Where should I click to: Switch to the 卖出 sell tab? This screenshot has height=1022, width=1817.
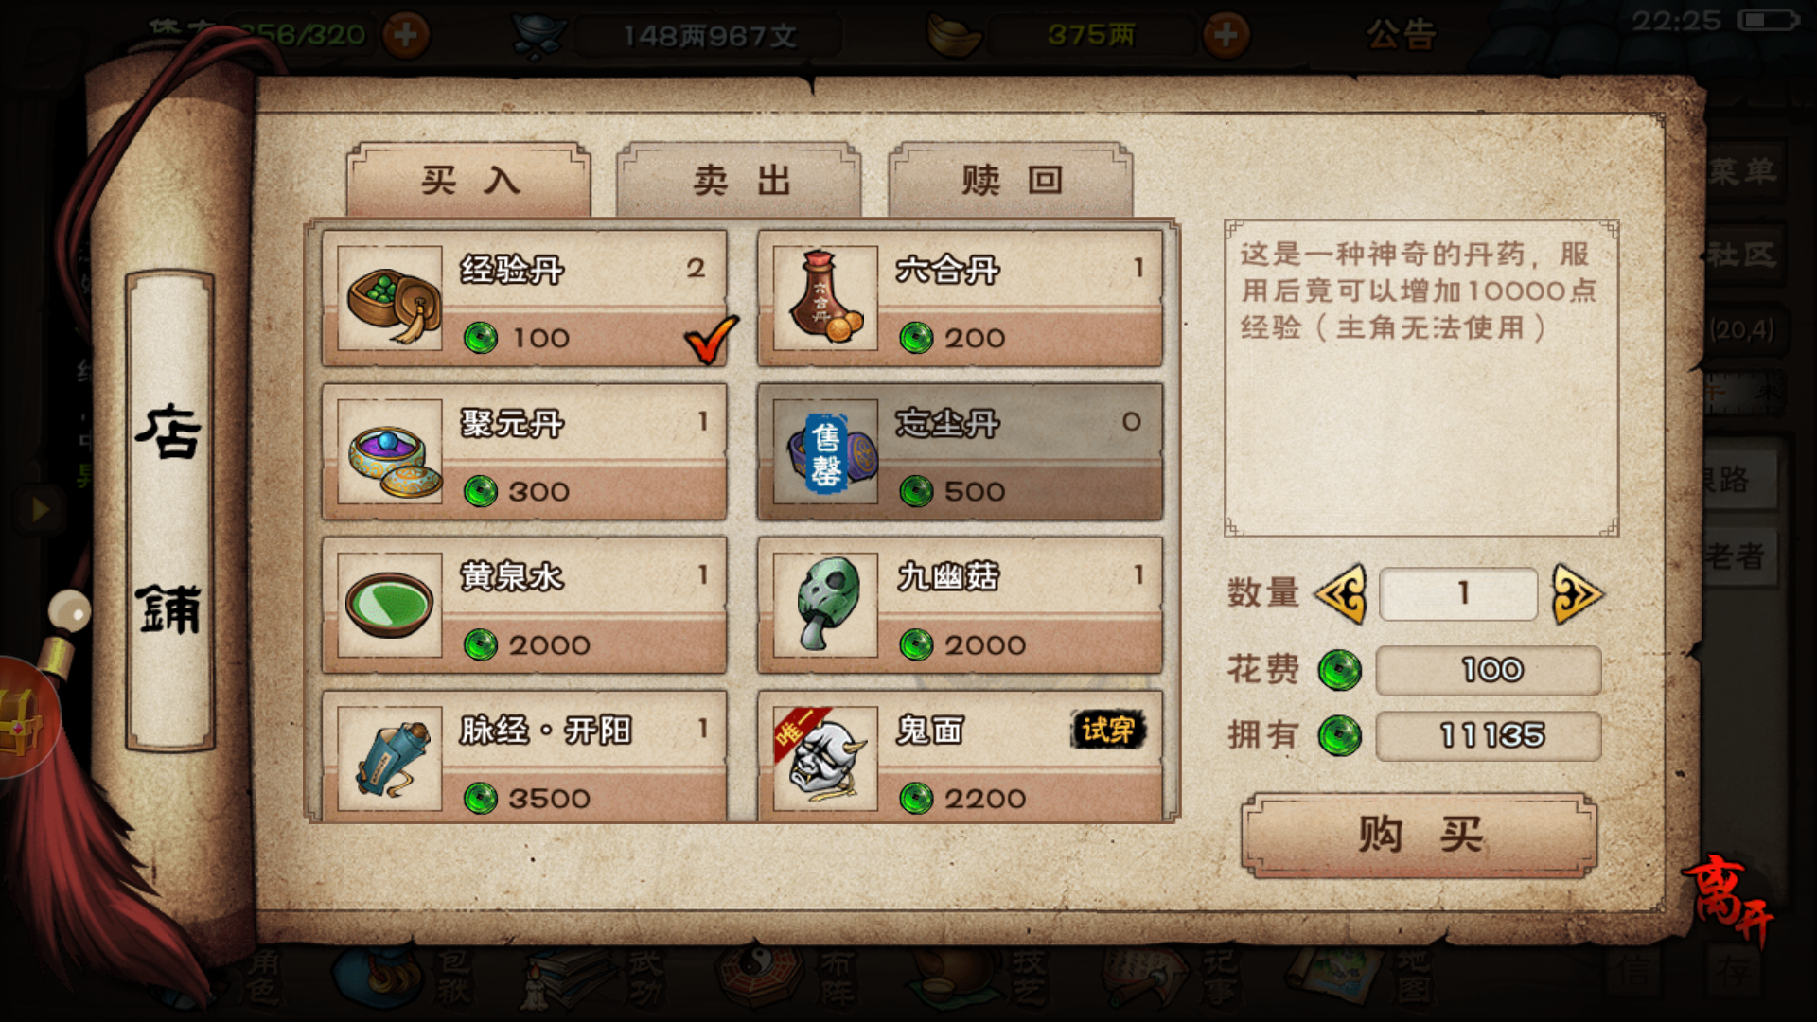tap(739, 180)
